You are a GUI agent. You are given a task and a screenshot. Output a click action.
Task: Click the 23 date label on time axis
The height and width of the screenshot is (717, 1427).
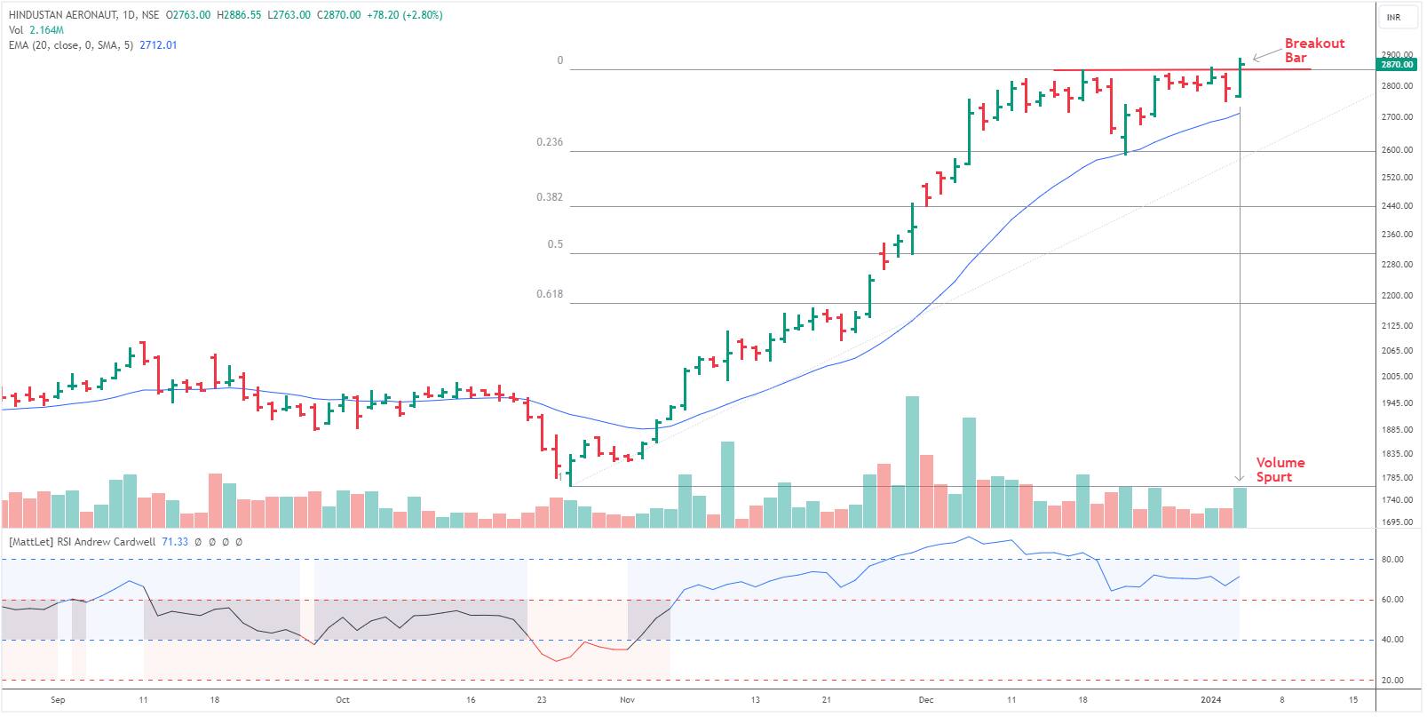[x=542, y=700]
